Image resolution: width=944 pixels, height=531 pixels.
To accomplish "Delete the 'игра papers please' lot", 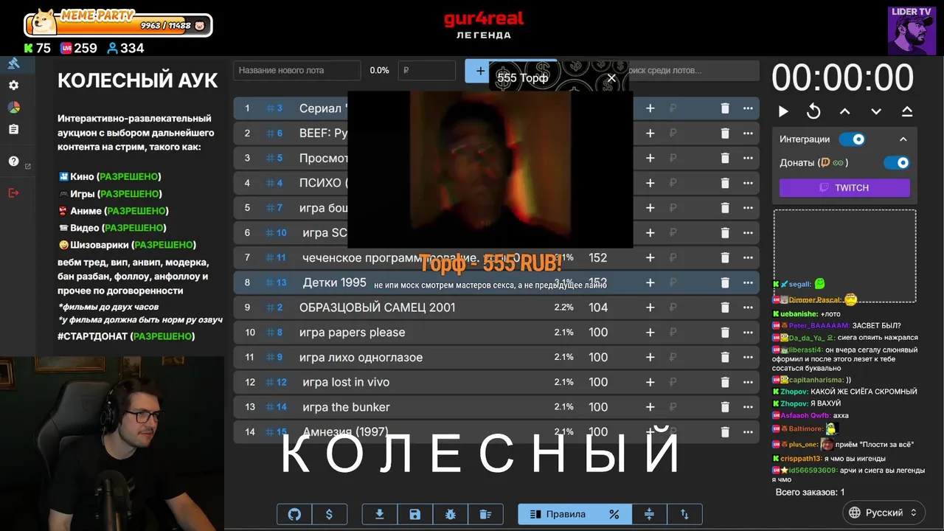I will pyautogui.click(x=724, y=333).
